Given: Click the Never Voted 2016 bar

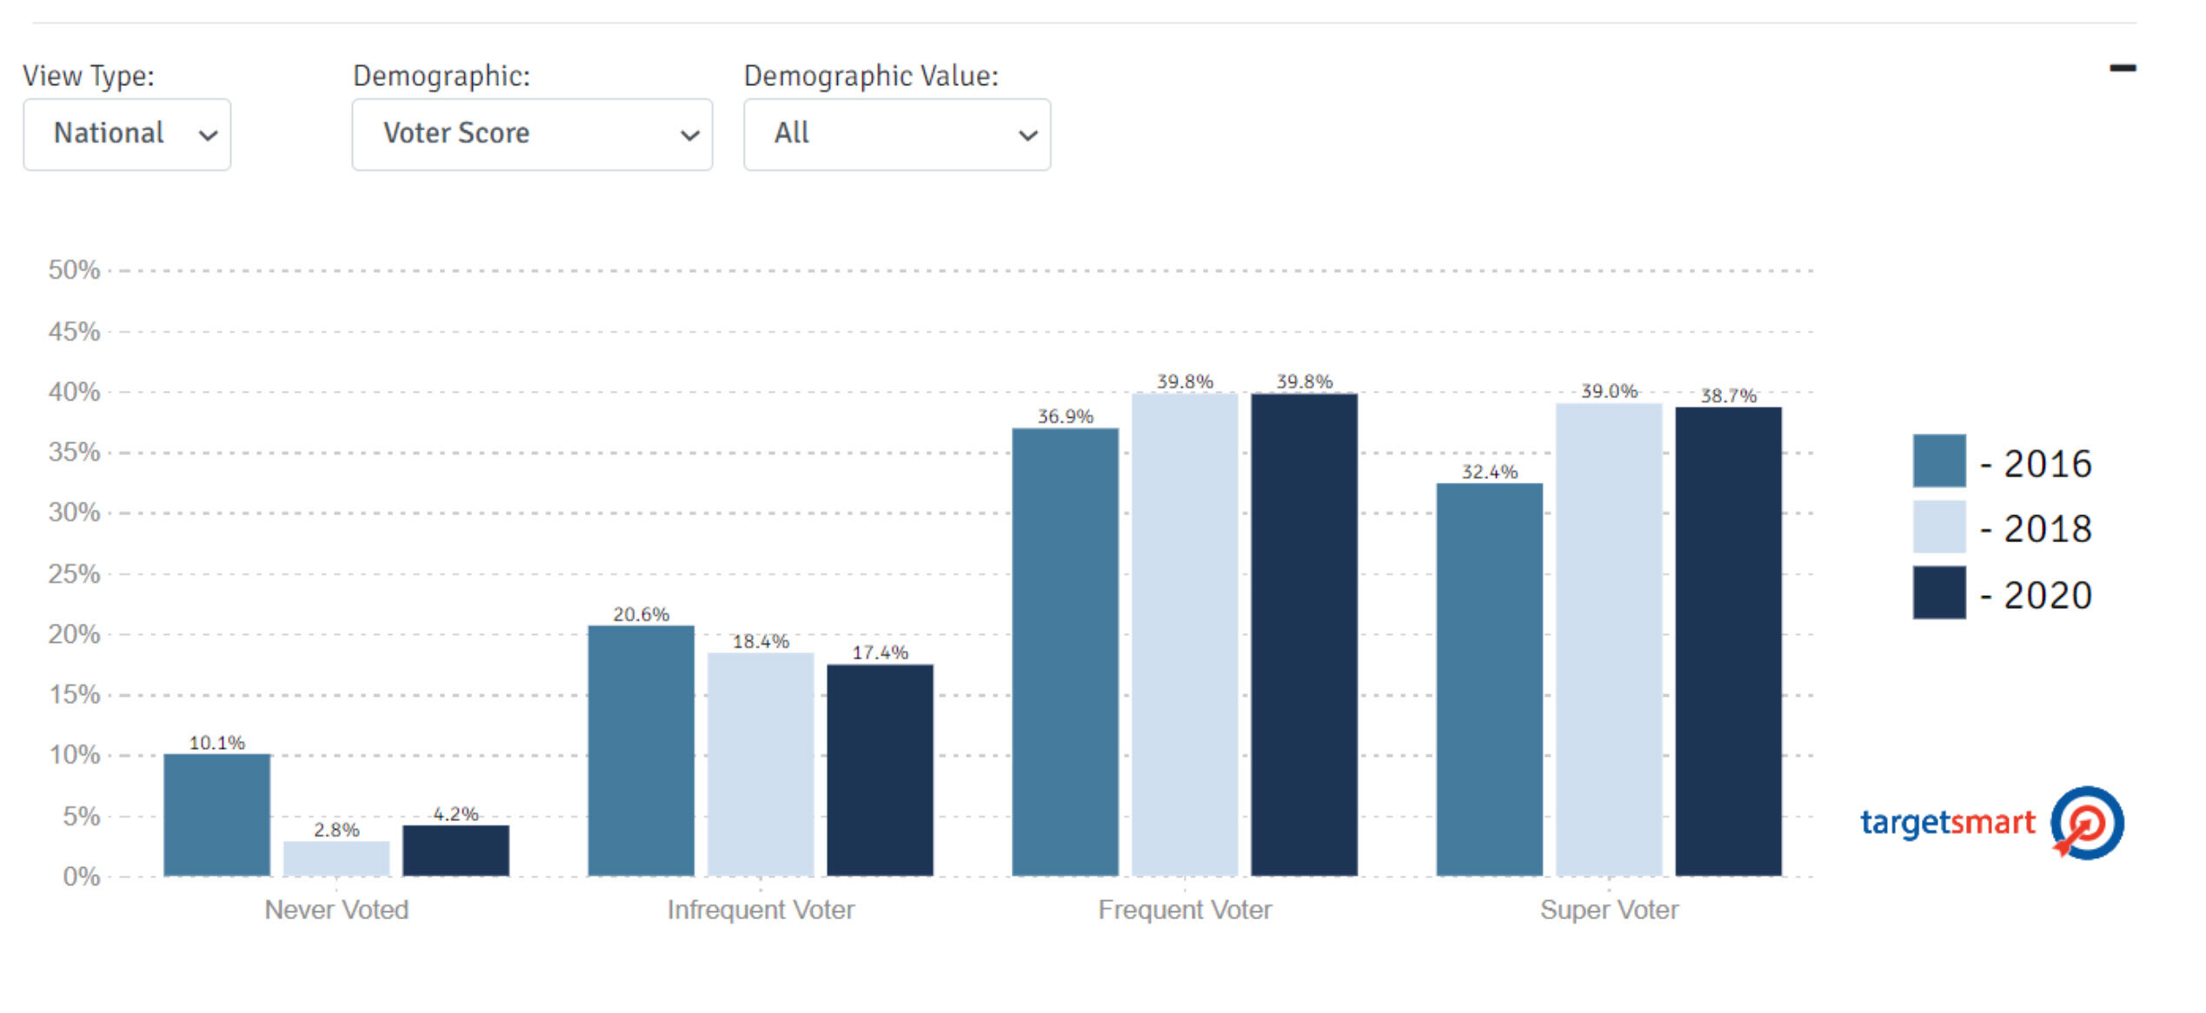Looking at the screenshot, I should click(x=216, y=815).
